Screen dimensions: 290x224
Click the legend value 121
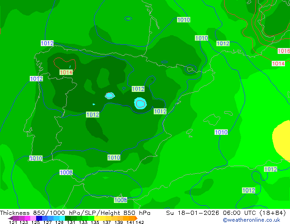13,222
